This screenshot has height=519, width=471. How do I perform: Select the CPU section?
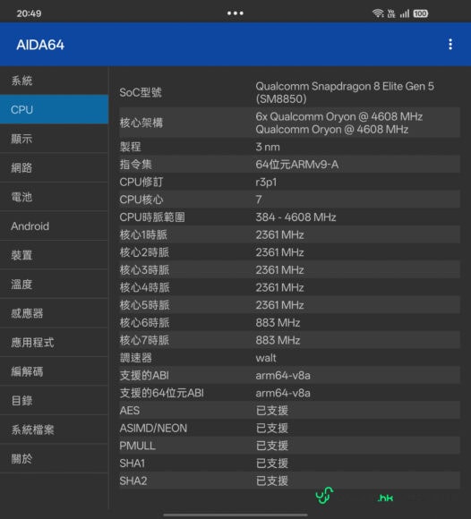coord(54,109)
